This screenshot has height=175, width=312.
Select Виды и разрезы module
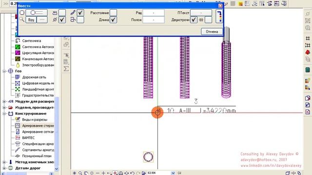[35, 120]
